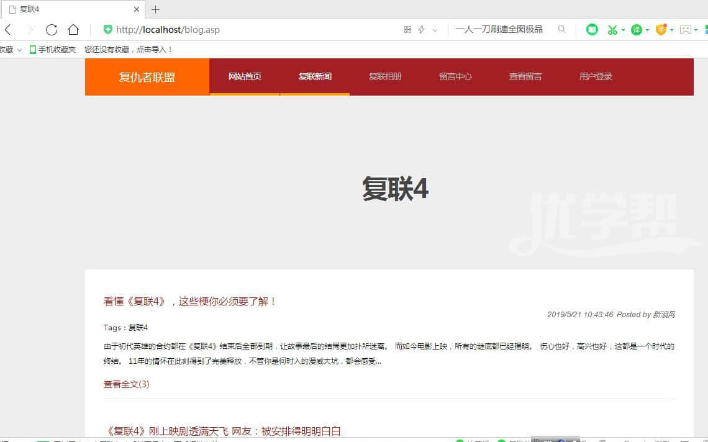Click the URL address field

tap(248, 30)
